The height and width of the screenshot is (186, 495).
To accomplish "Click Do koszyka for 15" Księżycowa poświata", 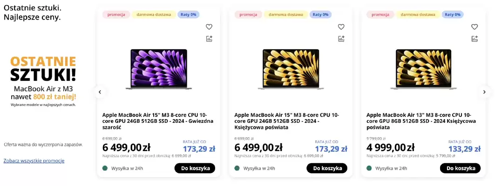I will coord(327,168).
